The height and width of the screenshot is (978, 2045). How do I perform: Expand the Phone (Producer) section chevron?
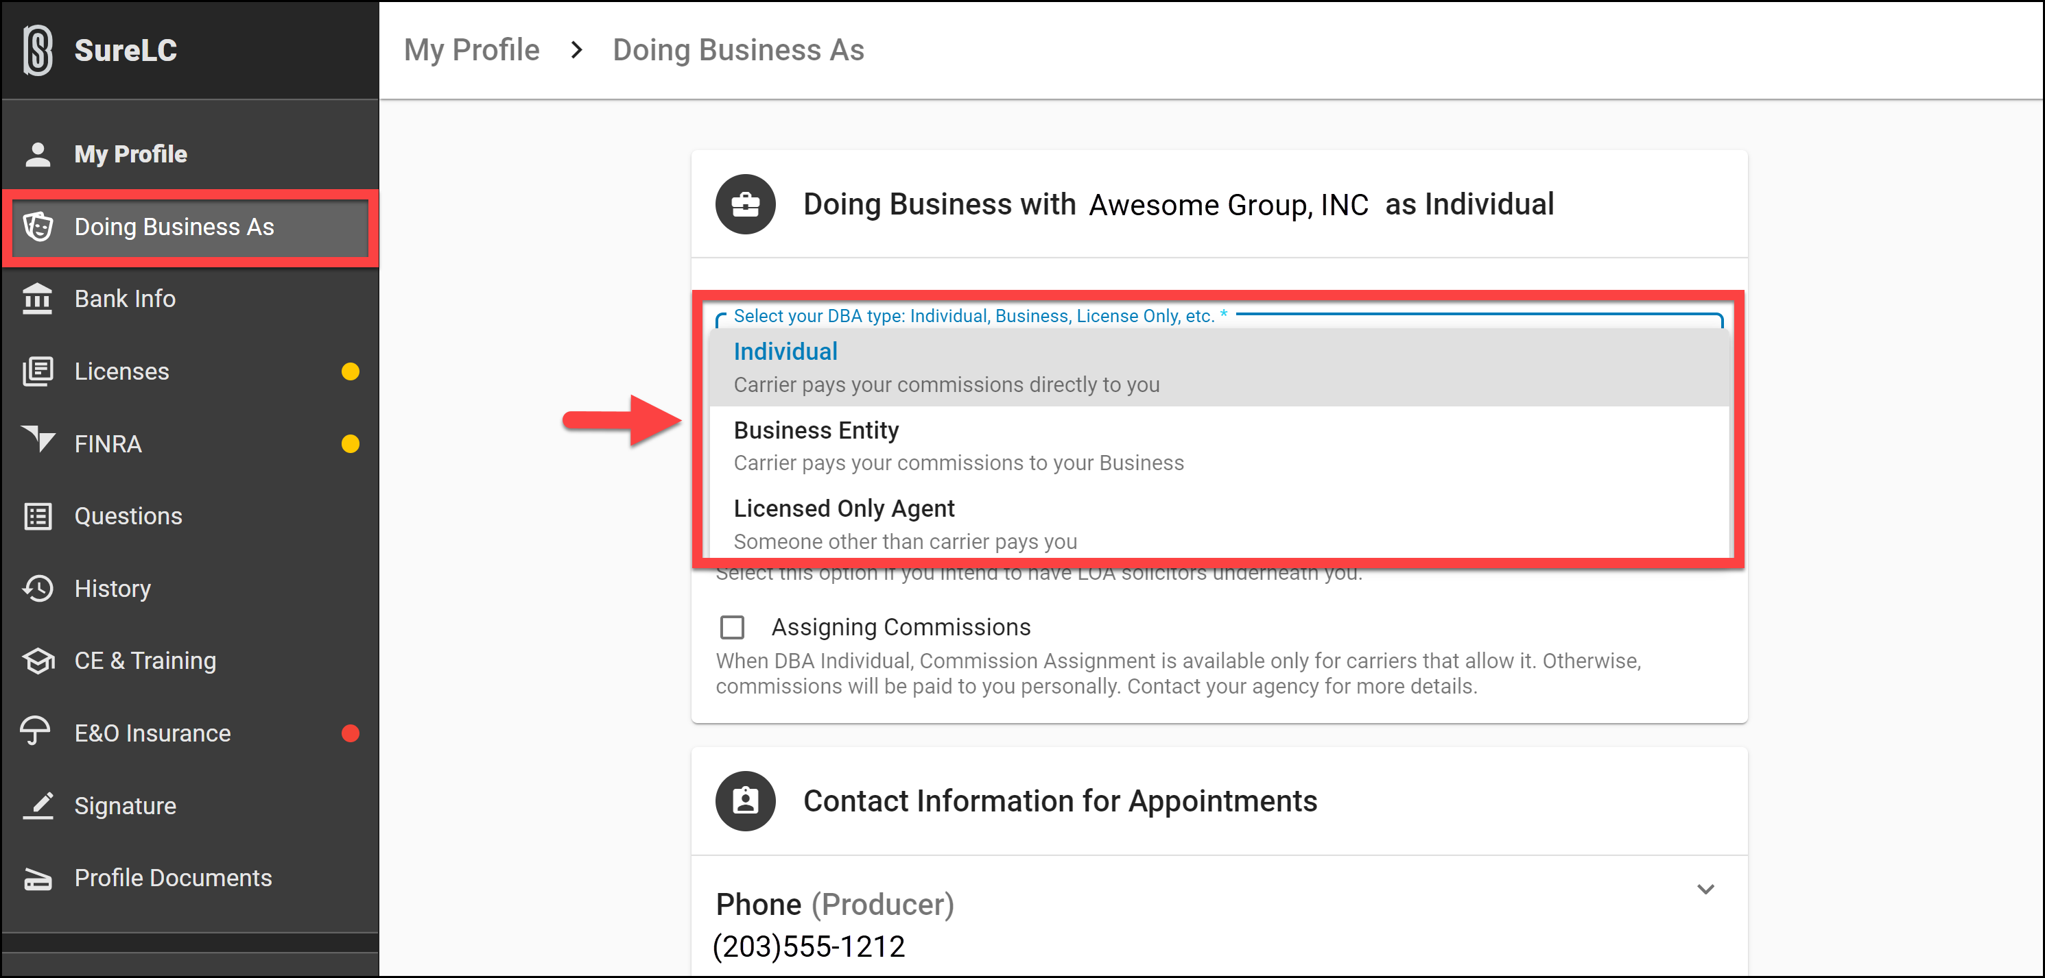(x=1705, y=889)
